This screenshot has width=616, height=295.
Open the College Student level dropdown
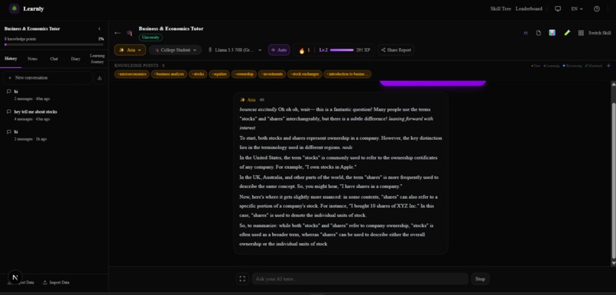pos(175,50)
